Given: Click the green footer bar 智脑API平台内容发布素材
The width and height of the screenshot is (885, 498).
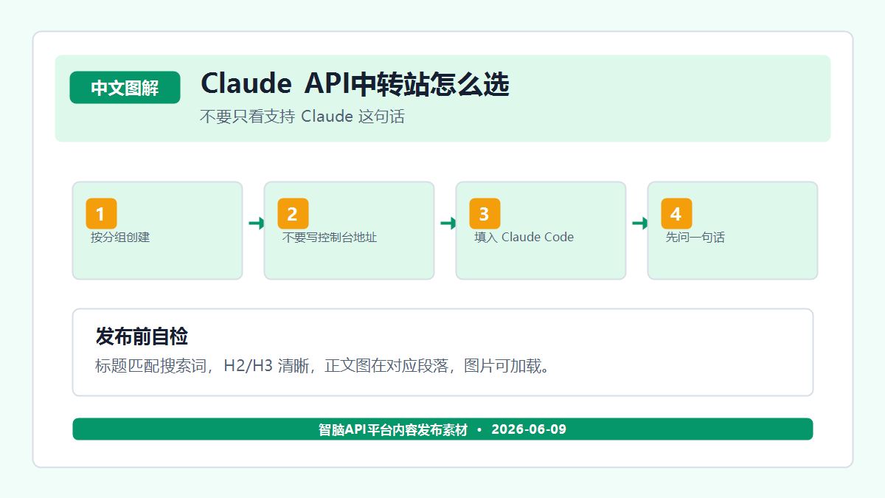Looking at the screenshot, I should point(442,429).
